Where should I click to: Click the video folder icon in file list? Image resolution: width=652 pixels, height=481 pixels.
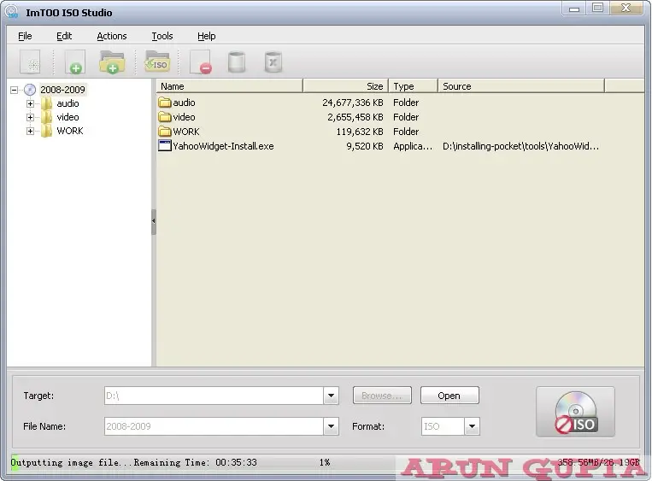(x=165, y=117)
